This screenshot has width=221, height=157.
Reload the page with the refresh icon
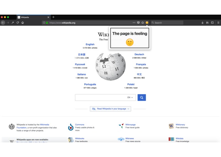pyautogui.click(x=18, y=23)
